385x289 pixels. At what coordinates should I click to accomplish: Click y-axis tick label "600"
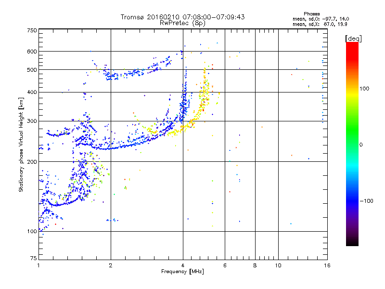click(x=32, y=52)
